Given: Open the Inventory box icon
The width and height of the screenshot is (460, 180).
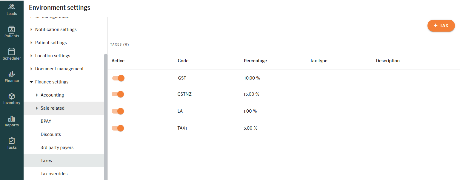Looking at the screenshot, I should [x=12, y=96].
